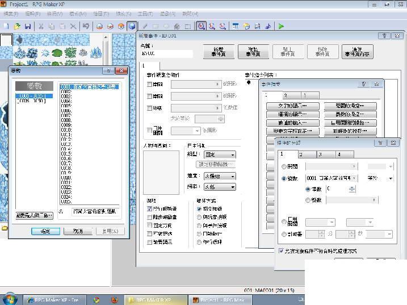The width and height of the screenshot is (407, 305).
Task: Open the Help (H) menu
Action: point(190,14)
